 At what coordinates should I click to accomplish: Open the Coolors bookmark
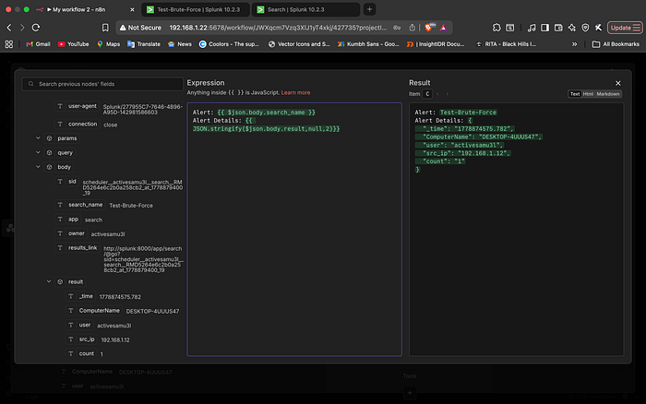click(229, 44)
